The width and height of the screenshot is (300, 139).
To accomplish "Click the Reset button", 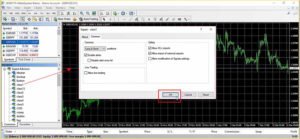I will 206,95.
